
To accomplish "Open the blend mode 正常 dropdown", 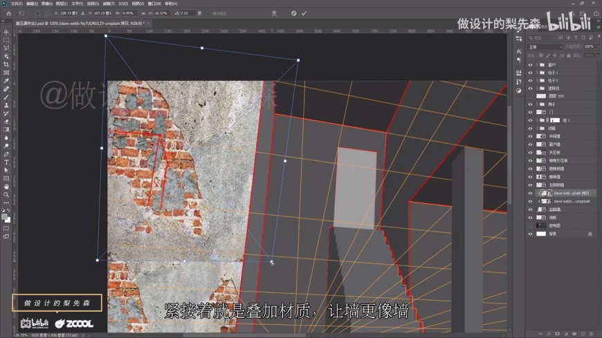I will pyautogui.click(x=545, y=47).
